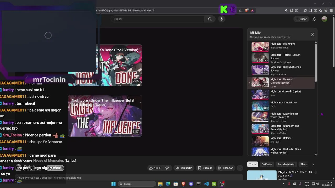335x188 pixels.
Task: Select the Pop electrónico filter chip
Action: click(x=286, y=164)
